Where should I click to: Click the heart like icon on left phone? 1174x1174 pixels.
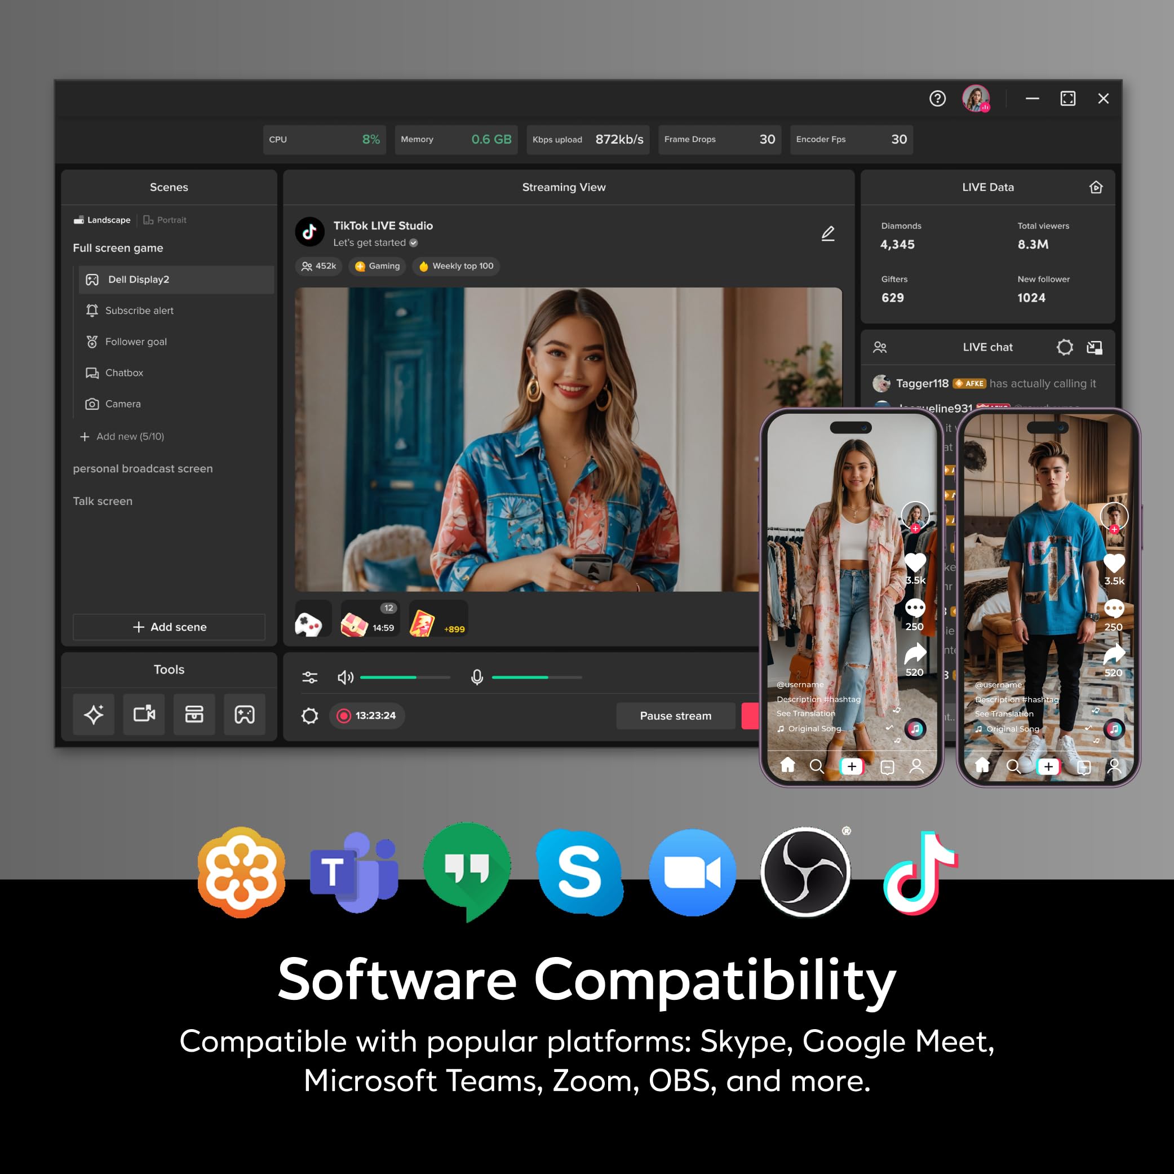pyautogui.click(x=915, y=563)
